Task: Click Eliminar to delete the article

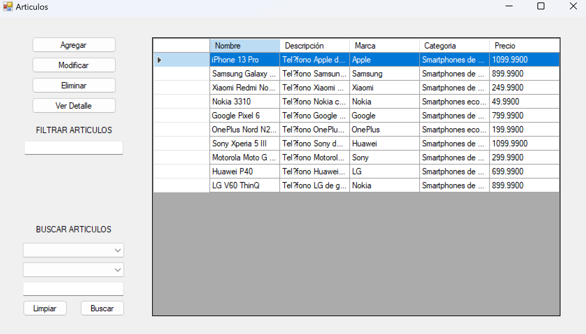Action: (74, 86)
